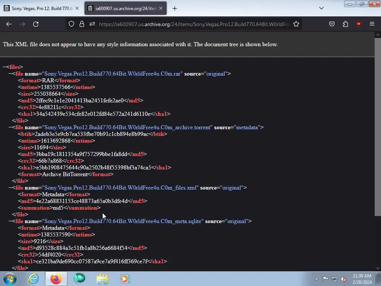Open the taskbar clock showing 11:30 AM
Screen dimensions: 381x286
(x=362, y=279)
